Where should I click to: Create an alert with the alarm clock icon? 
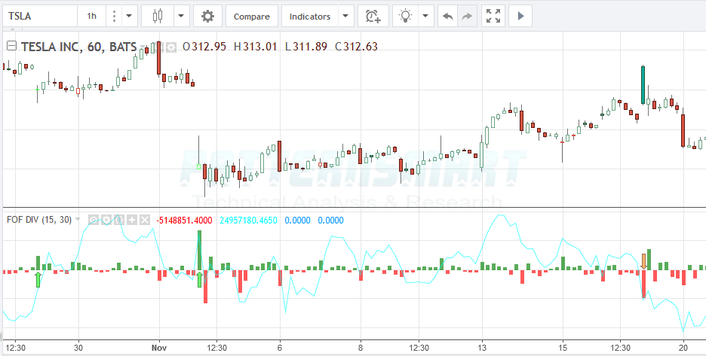[373, 17]
